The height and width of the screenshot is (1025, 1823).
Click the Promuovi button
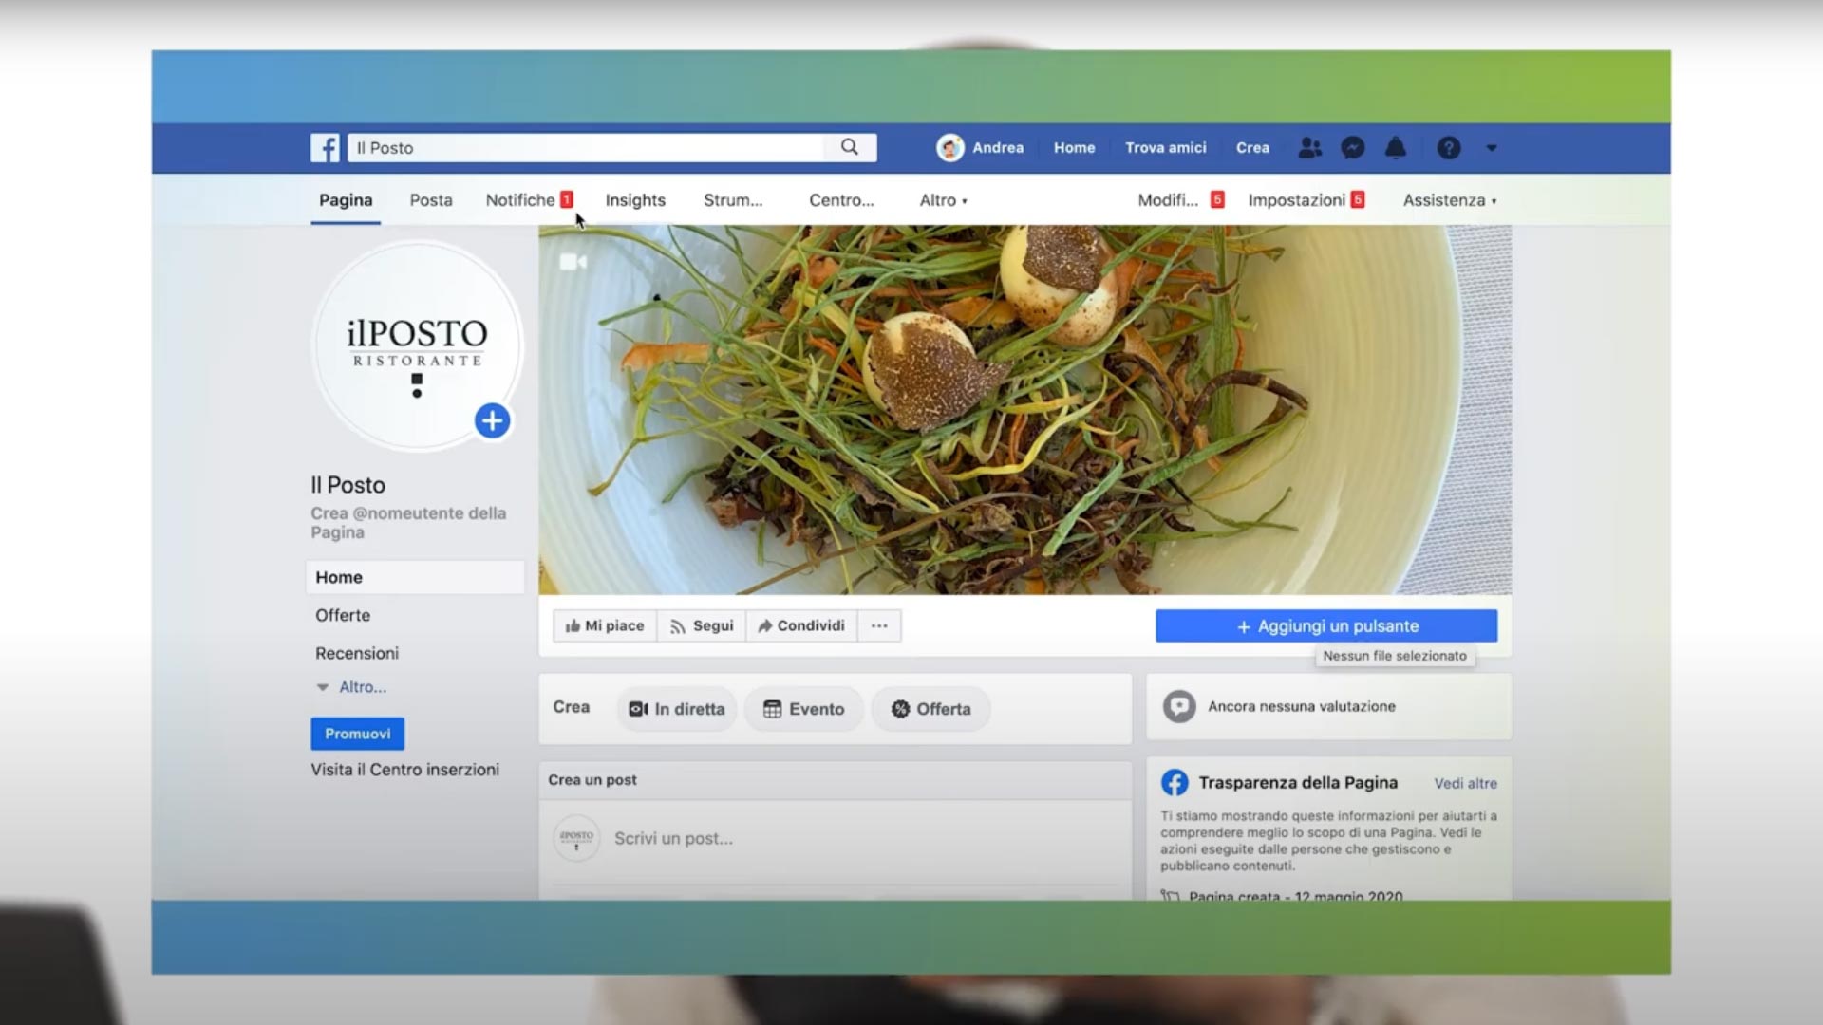click(357, 734)
